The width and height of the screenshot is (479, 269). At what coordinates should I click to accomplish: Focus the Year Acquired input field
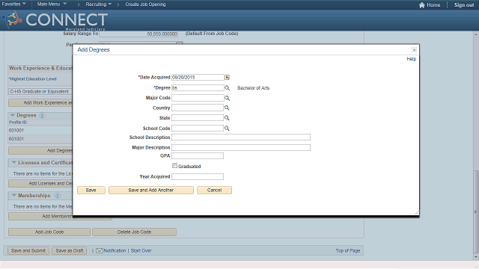click(198, 176)
